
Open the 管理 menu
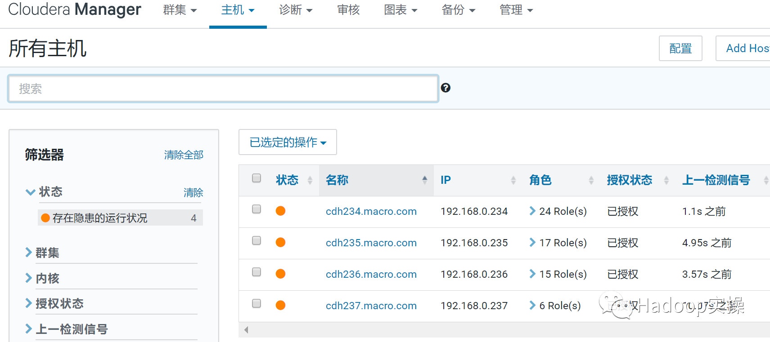point(516,10)
